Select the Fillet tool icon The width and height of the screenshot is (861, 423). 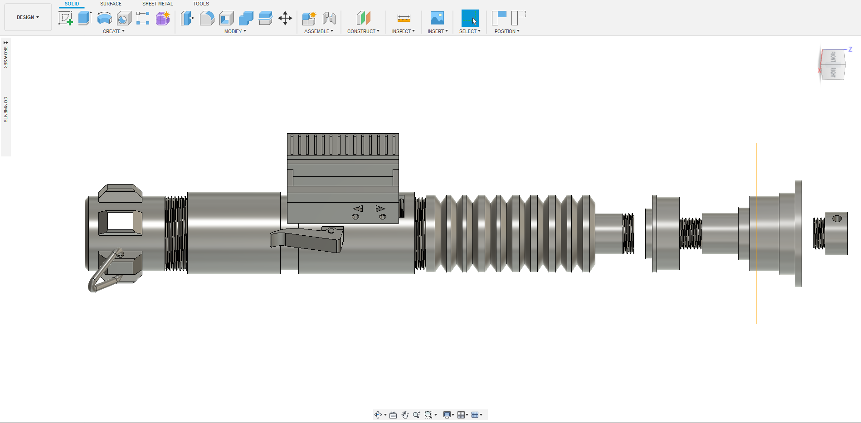point(207,18)
